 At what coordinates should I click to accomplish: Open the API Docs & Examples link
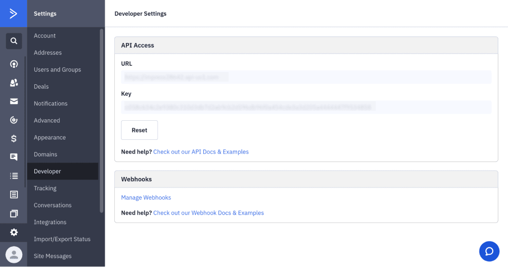click(201, 152)
